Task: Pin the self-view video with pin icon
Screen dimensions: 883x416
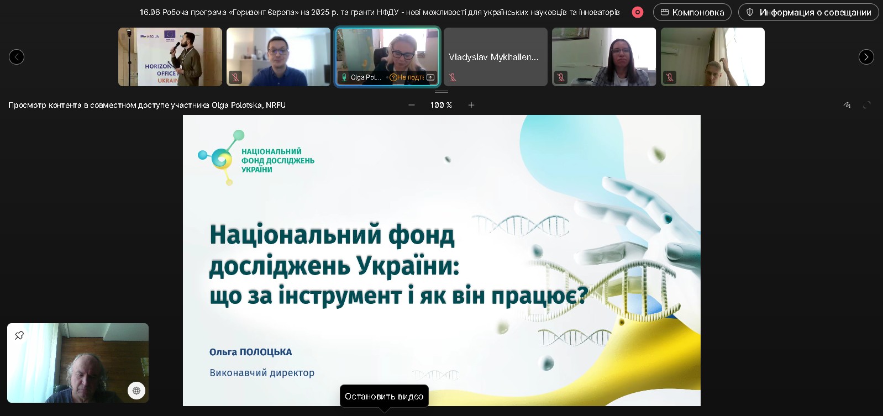Action: coord(19,335)
